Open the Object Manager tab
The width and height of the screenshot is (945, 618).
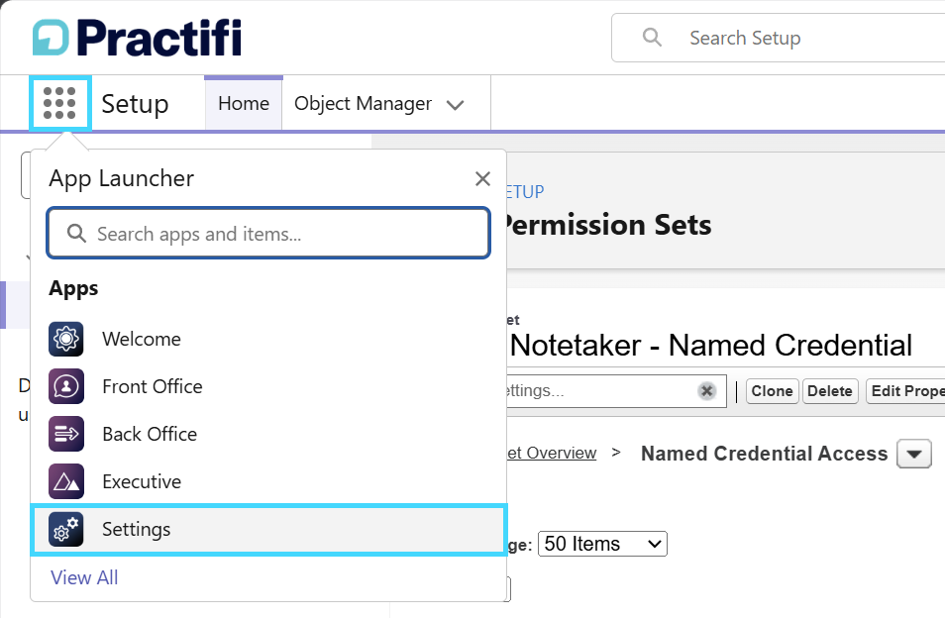point(363,104)
